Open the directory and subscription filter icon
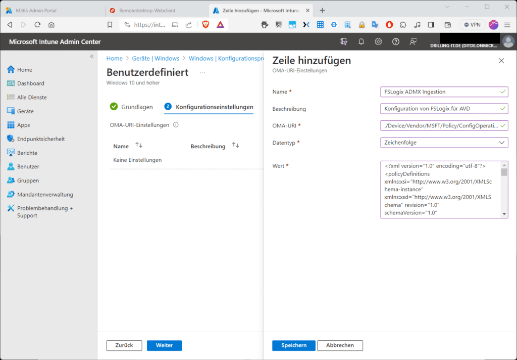This screenshot has width=517, height=360. point(344,41)
